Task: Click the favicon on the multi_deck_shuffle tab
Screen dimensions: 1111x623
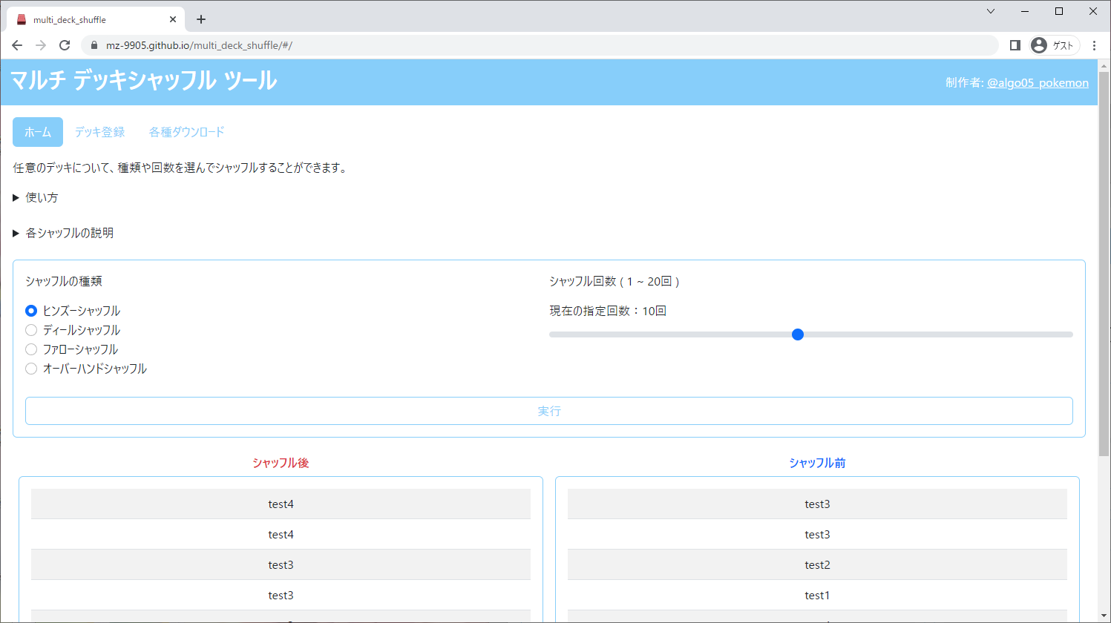Action: pyautogui.click(x=20, y=19)
